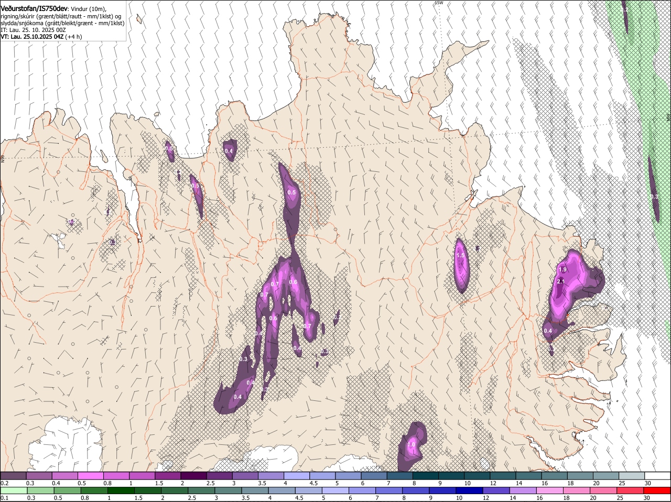Image resolution: width=671 pixels, height=502 pixels.
Task: Click the white 30 swatch ending the upper scale
Action: point(657,475)
